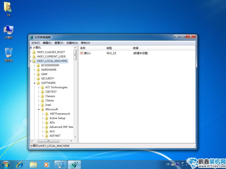
Task: Click the ADs folder icon
Action: 47,122
